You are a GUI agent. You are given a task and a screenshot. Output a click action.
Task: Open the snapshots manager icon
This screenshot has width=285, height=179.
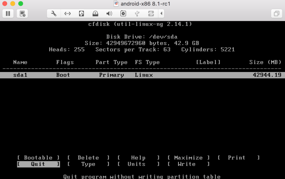click(x=22, y=14)
